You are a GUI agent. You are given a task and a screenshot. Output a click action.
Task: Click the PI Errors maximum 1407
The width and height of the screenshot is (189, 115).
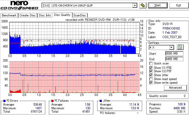(x=38, y=108)
